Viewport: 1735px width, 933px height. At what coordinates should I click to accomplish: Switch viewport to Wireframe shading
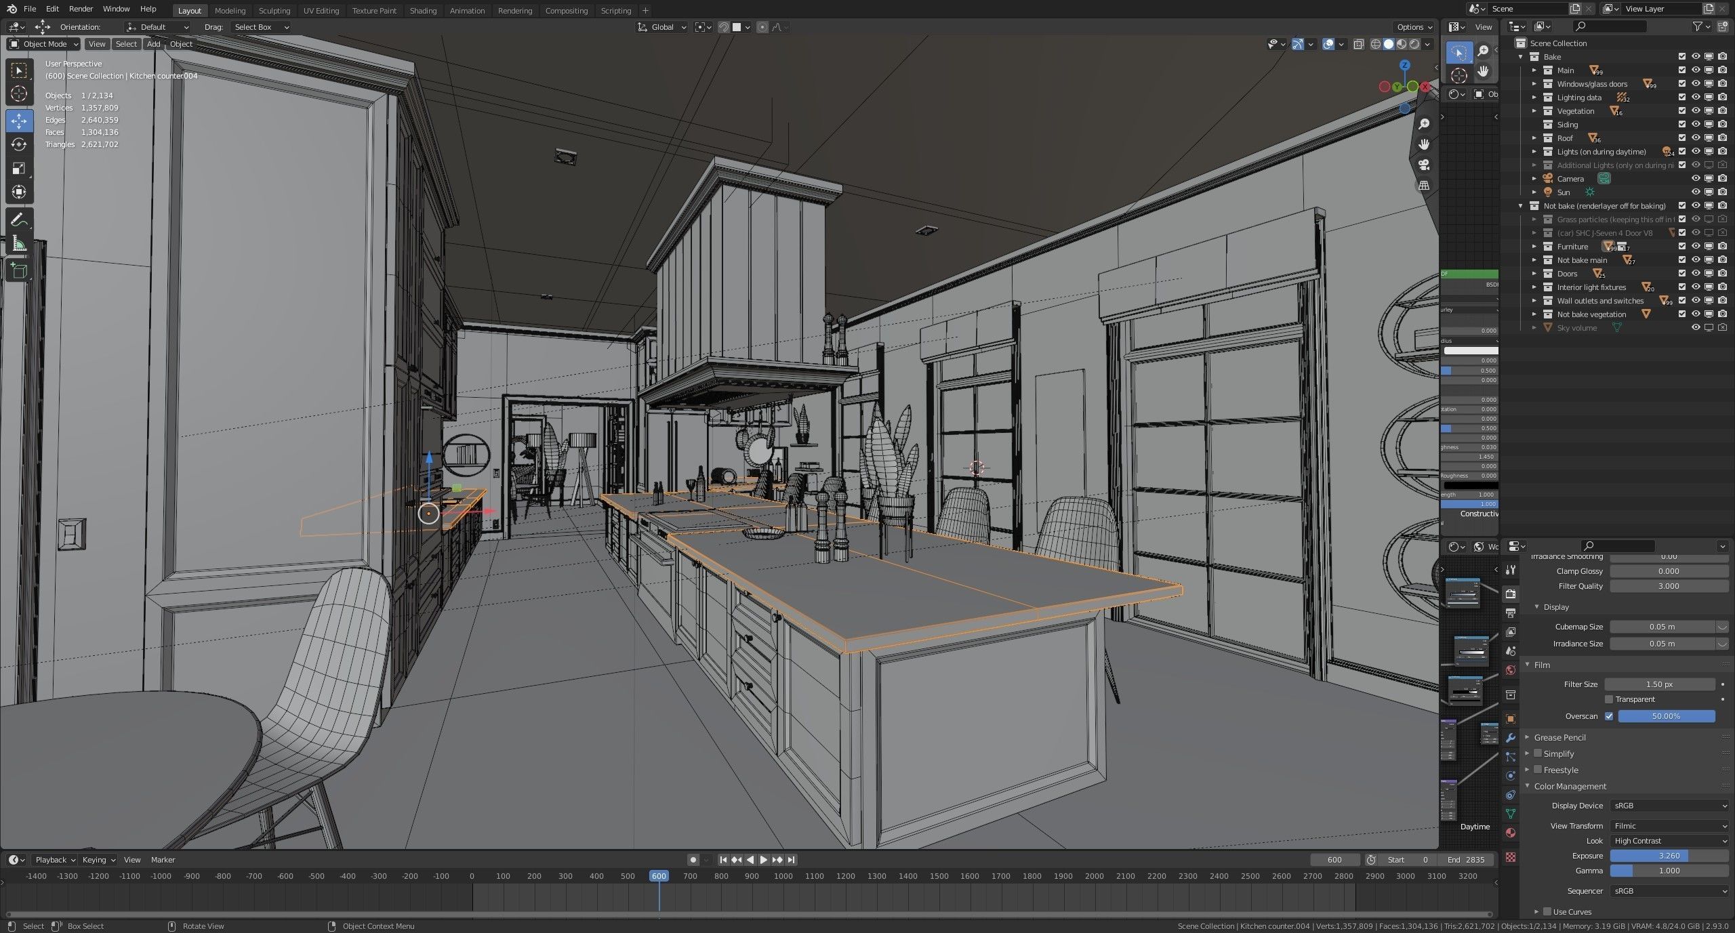point(1375,44)
